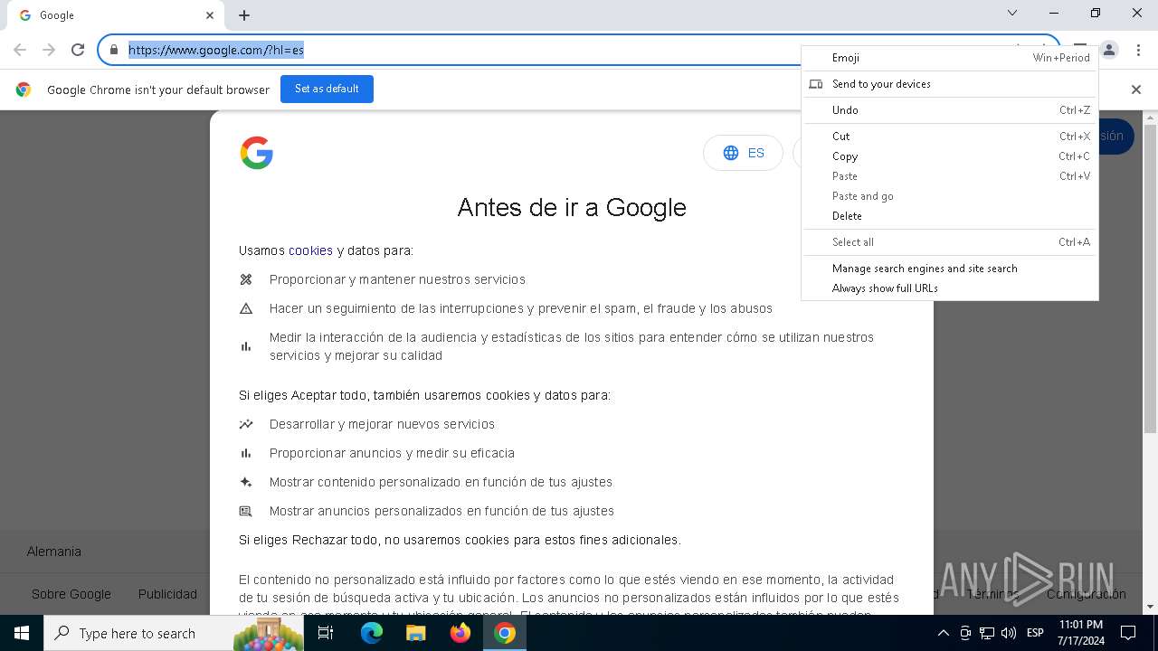Image resolution: width=1158 pixels, height=651 pixels.
Task: Click the search box candy highlight image
Action: pos(269,633)
